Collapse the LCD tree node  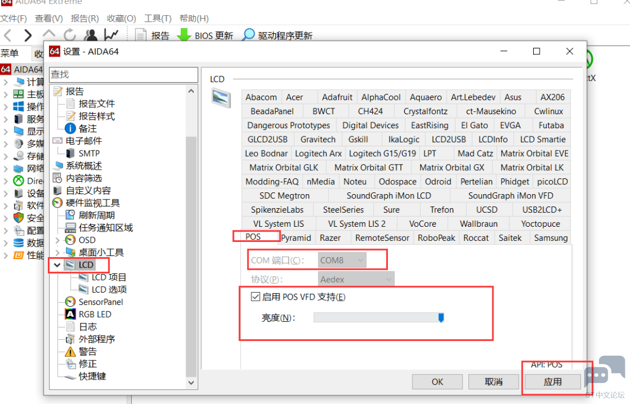(57, 265)
